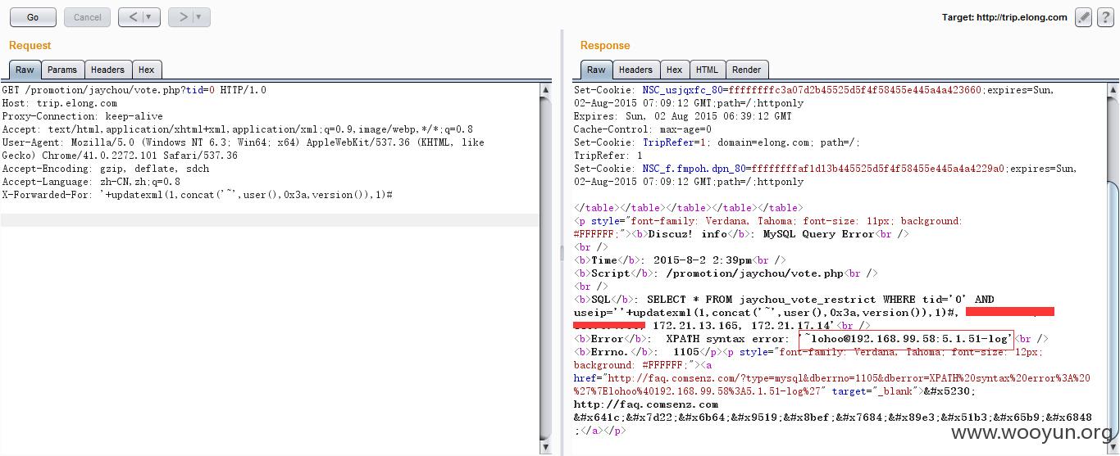Click the X-Forwarded-For updatexml payload line
The image size is (1120, 456).
[x=197, y=195]
